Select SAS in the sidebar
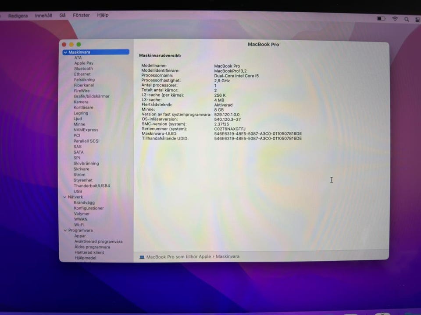Viewport: 421px width, 315px height. click(78, 147)
